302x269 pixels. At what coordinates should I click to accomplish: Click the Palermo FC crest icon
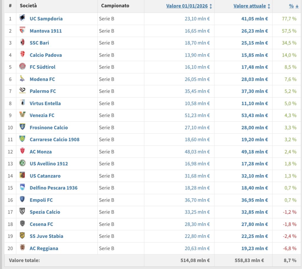22,91
